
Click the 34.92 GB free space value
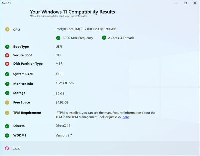click(x=62, y=102)
